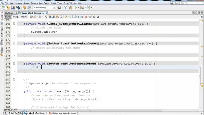Viewport: 204px width, 115px height.
Task: Open the Tools menu
Action: click(66, 3)
